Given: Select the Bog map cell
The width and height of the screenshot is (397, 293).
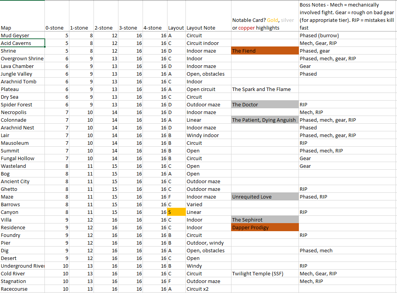Looking at the screenshot, I should click(22, 174).
